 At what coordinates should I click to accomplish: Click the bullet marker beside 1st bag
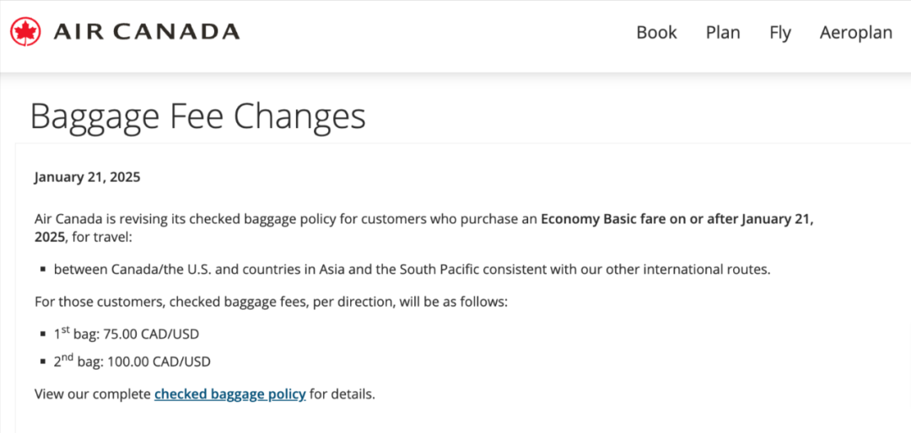point(42,334)
